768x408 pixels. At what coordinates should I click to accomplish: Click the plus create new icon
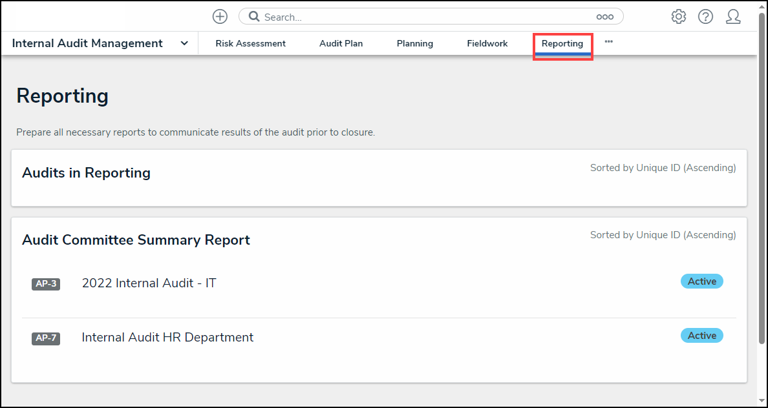[220, 17]
